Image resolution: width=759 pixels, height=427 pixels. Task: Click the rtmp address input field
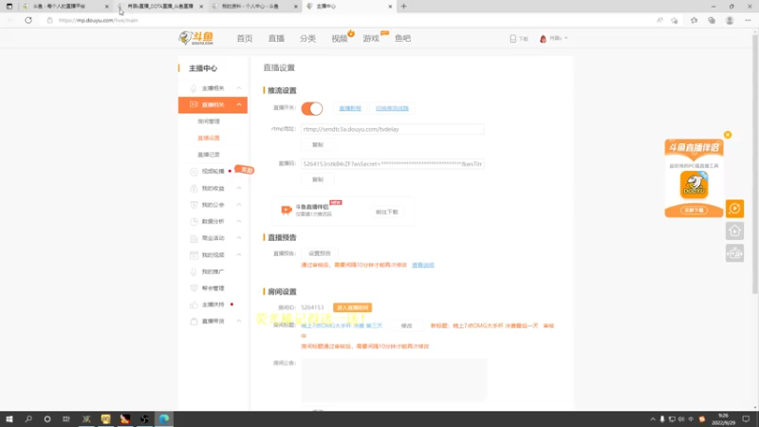pyautogui.click(x=393, y=129)
